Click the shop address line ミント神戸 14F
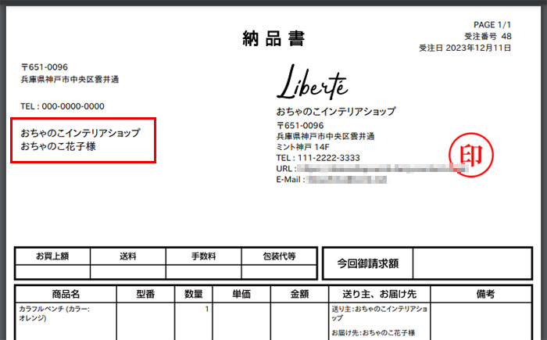This screenshot has width=547, height=340. click(x=302, y=147)
